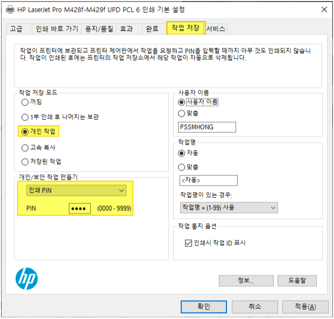
Task: Click the PSSMHONG user name field
Action: click(x=207, y=127)
